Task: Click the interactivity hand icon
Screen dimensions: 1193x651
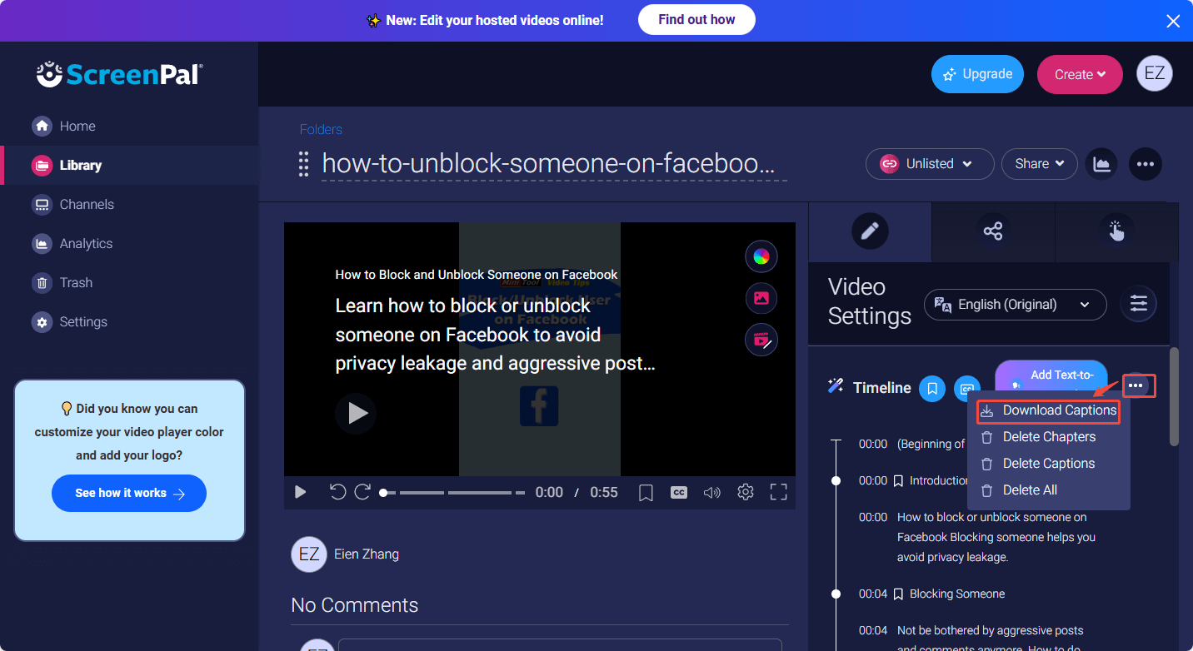Action: pos(1116,231)
